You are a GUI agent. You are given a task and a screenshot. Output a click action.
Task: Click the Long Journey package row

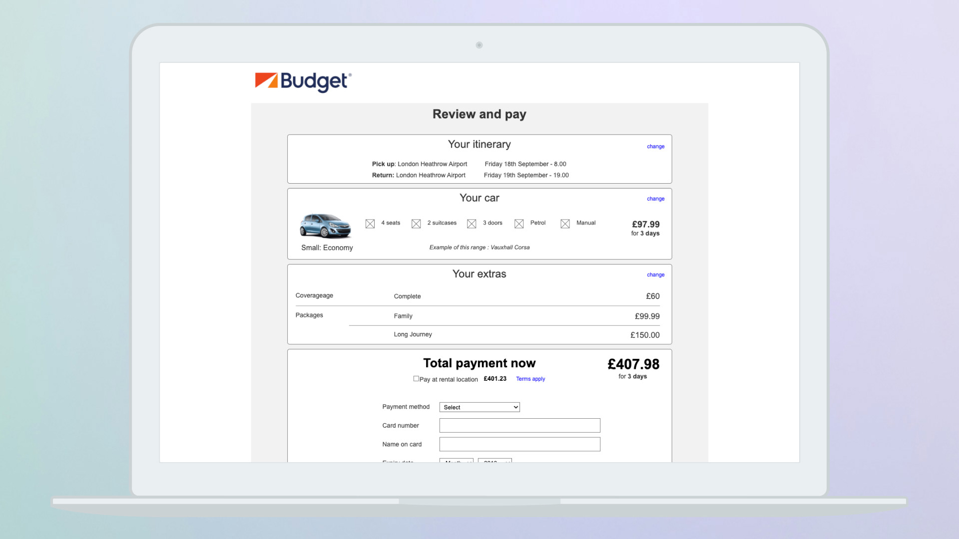click(x=413, y=334)
